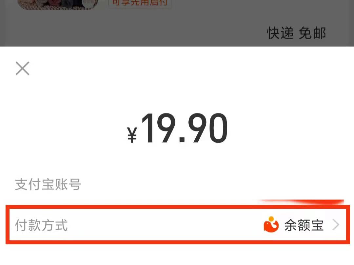
Task: Tap the 可享先用后付 promo tag
Action: point(140,3)
